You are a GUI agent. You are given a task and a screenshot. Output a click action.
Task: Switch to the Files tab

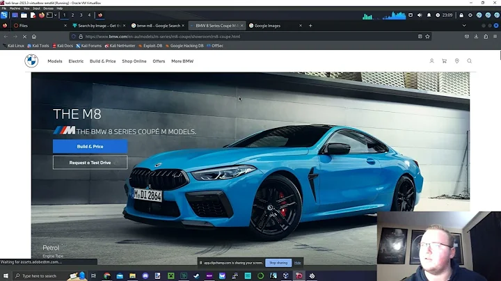click(40, 26)
